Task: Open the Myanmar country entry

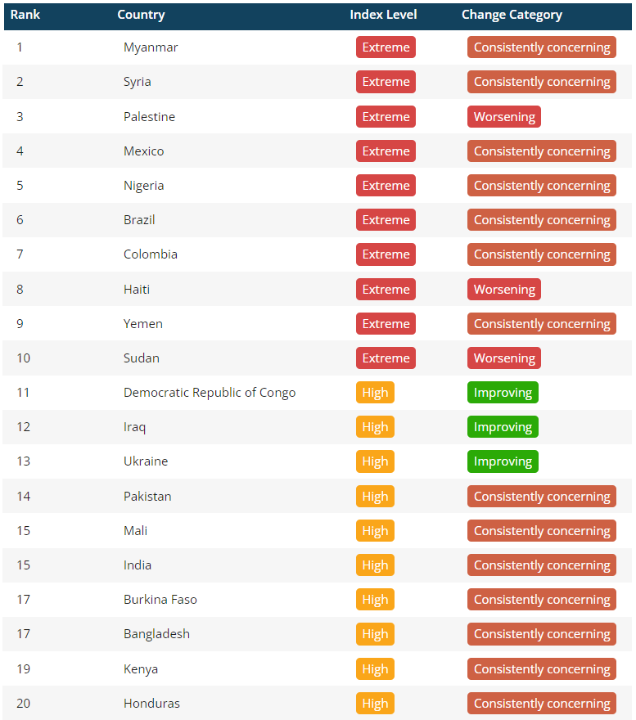Action: [x=151, y=47]
